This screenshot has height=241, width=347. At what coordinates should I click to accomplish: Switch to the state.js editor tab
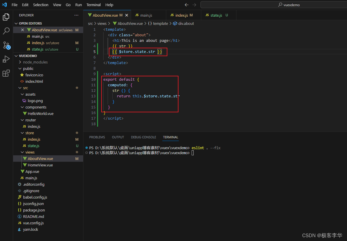tap(216, 15)
